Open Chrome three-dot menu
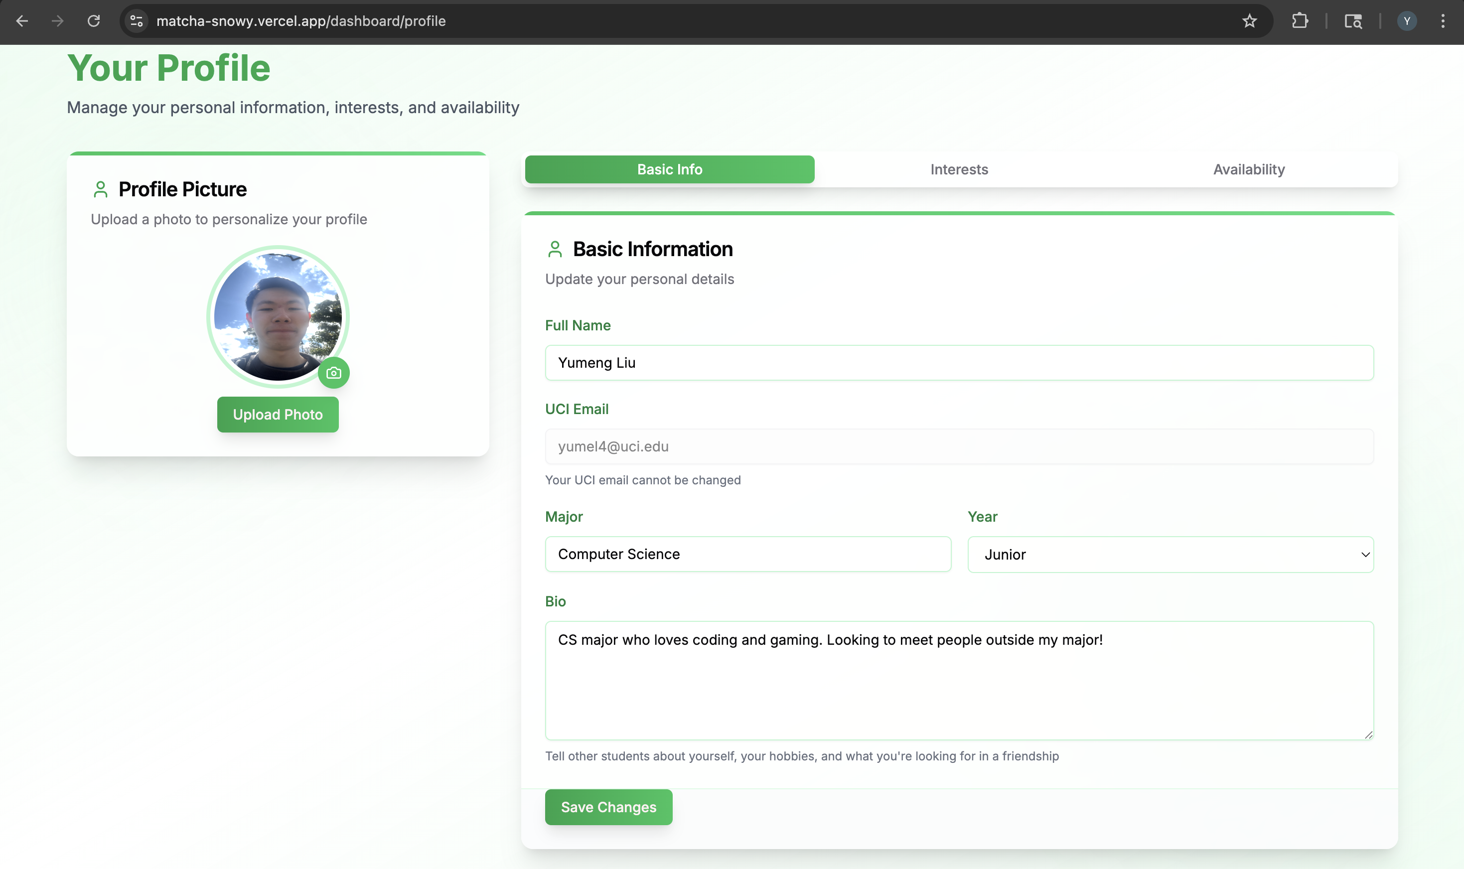 point(1443,21)
